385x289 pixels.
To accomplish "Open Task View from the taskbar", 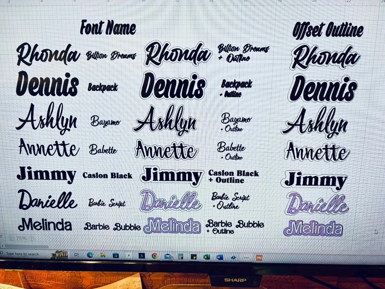I will [x=76, y=255].
